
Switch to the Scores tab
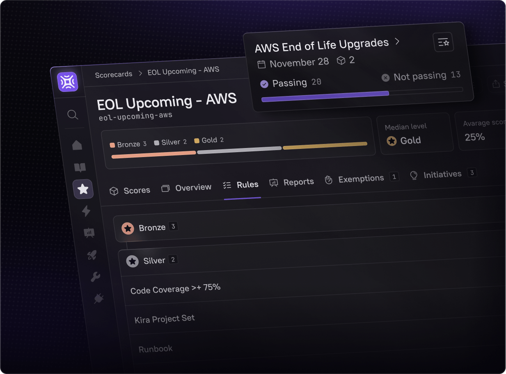click(x=130, y=191)
